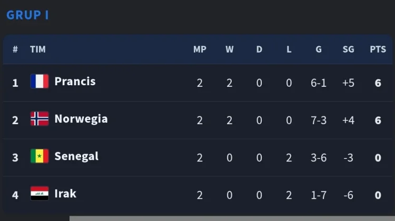Click the Senegal flag icon

39,156
